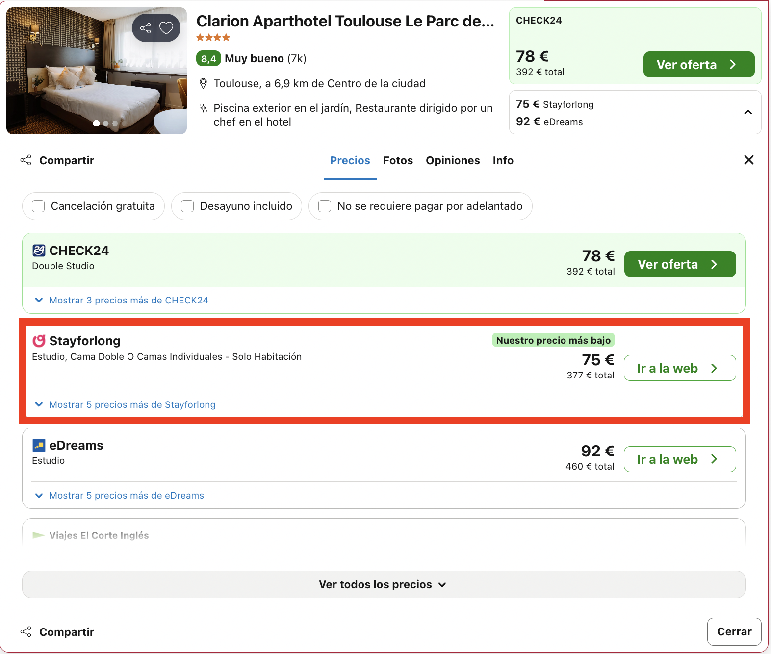The width and height of the screenshot is (771, 654).
Task: Click the second photo carousel dot
Action: tap(106, 124)
